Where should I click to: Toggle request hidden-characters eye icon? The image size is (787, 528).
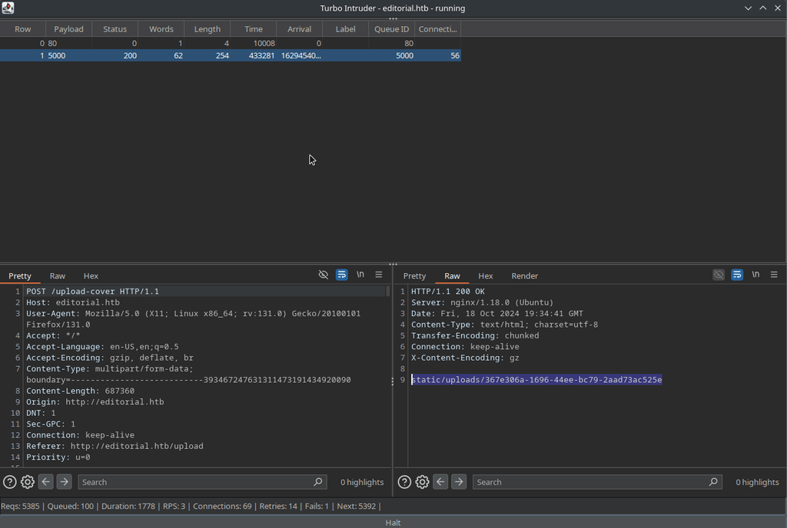[x=324, y=275]
